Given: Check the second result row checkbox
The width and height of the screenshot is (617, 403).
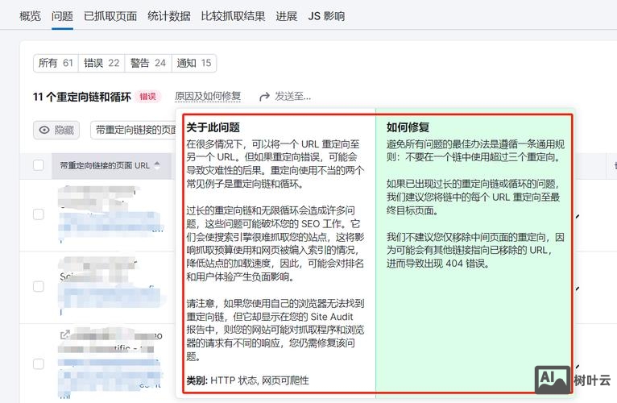Looking at the screenshot, I should pyautogui.click(x=39, y=286).
